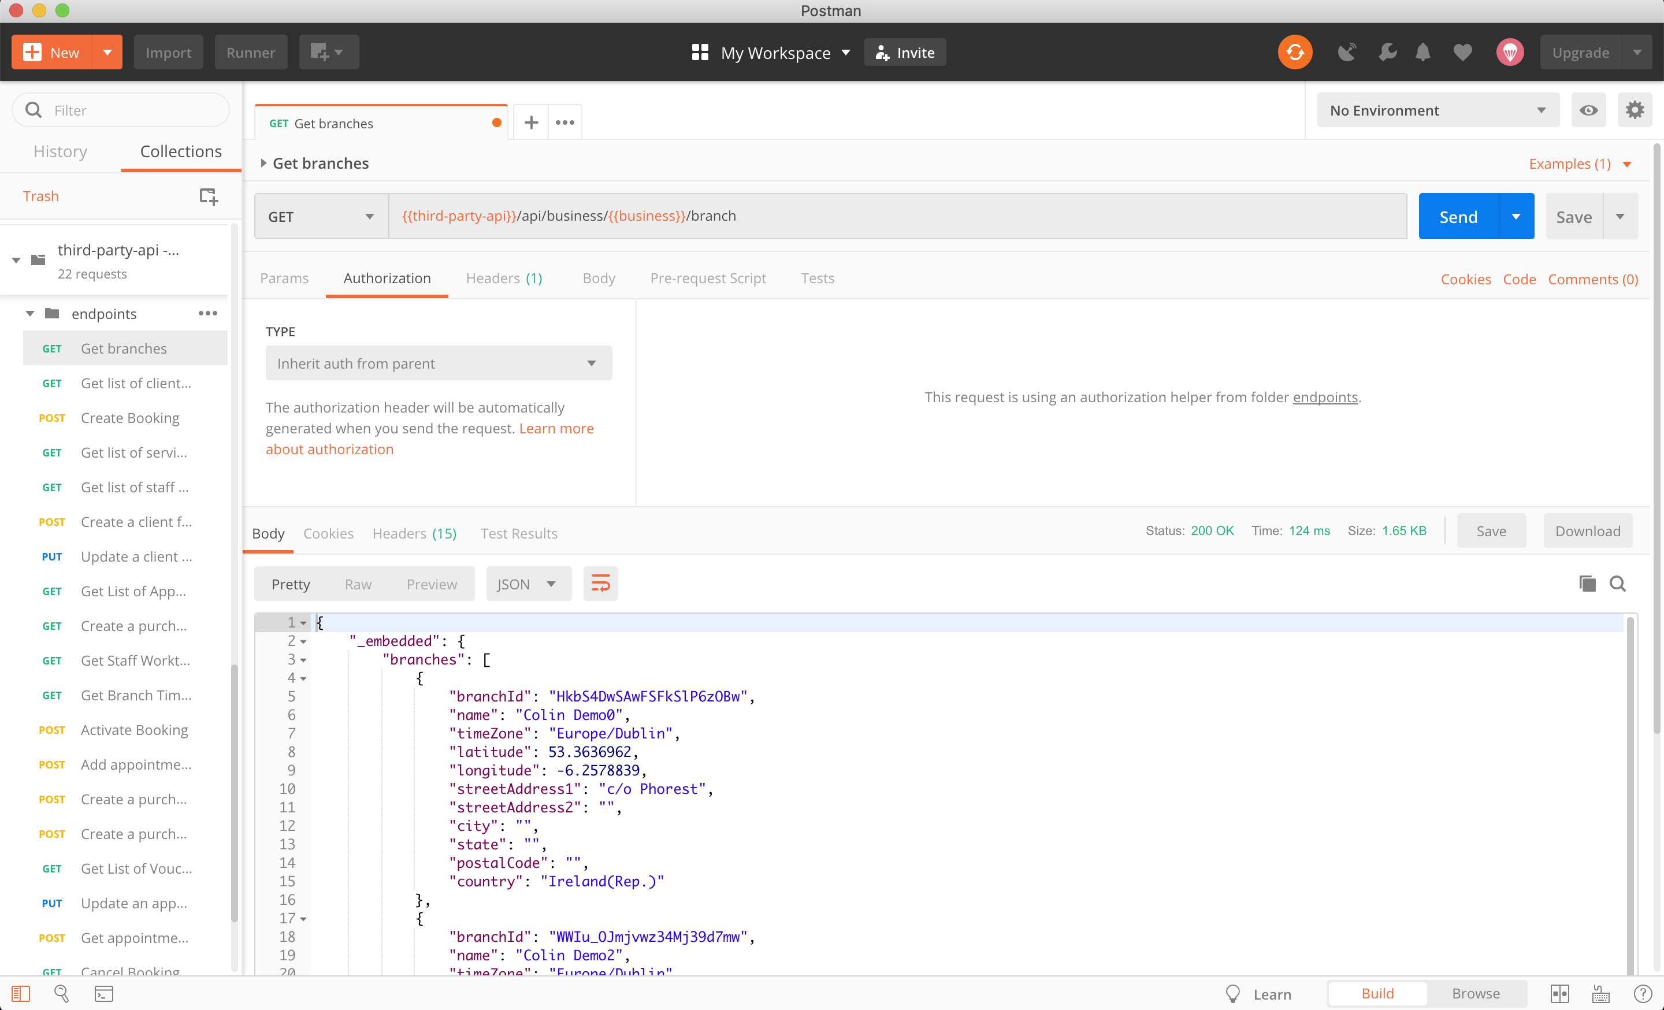Toggle the environment quick look eye
The image size is (1664, 1010).
[1588, 110]
